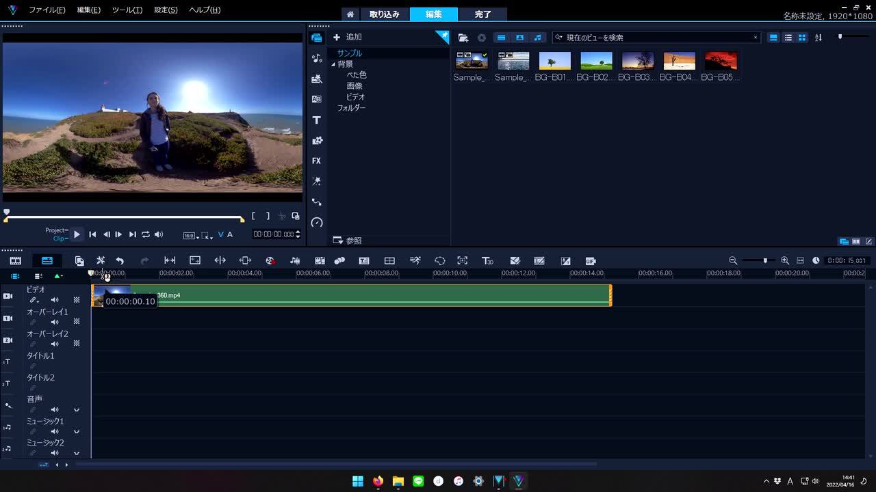Click the Replace/copy attributes toolbar icon

[x=79, y=260]
